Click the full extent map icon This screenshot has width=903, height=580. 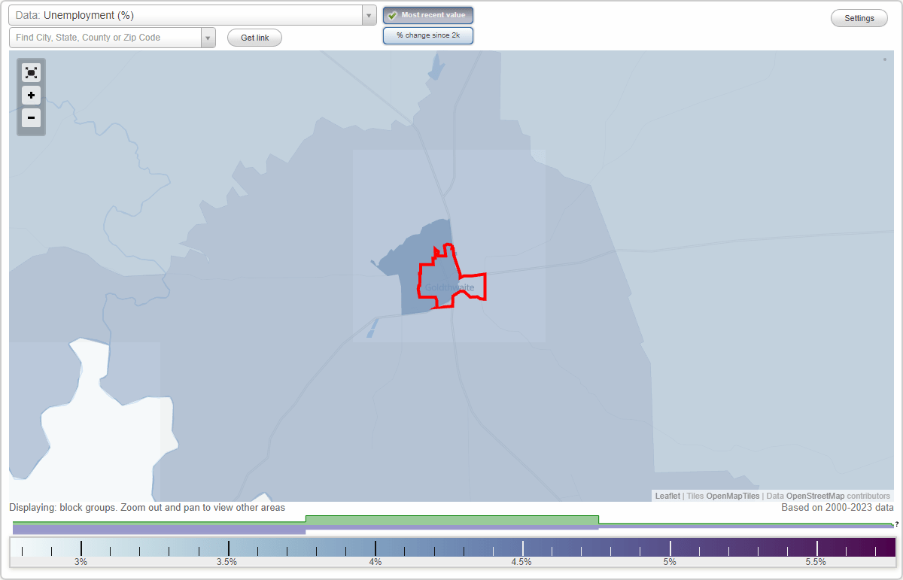pos(31,72)
